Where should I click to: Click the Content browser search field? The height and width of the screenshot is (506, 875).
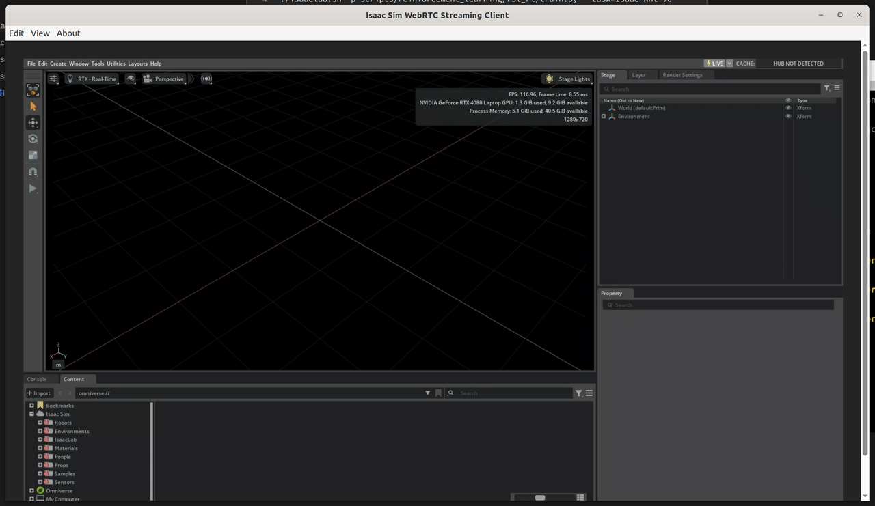pos(509,393)
